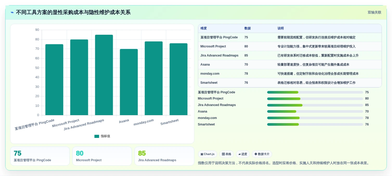The image size is (392, 176).
Task: Click description 轻量部署速度快，但复杂项目可能产生额外集成成本
Action: (x=313, y=65)
